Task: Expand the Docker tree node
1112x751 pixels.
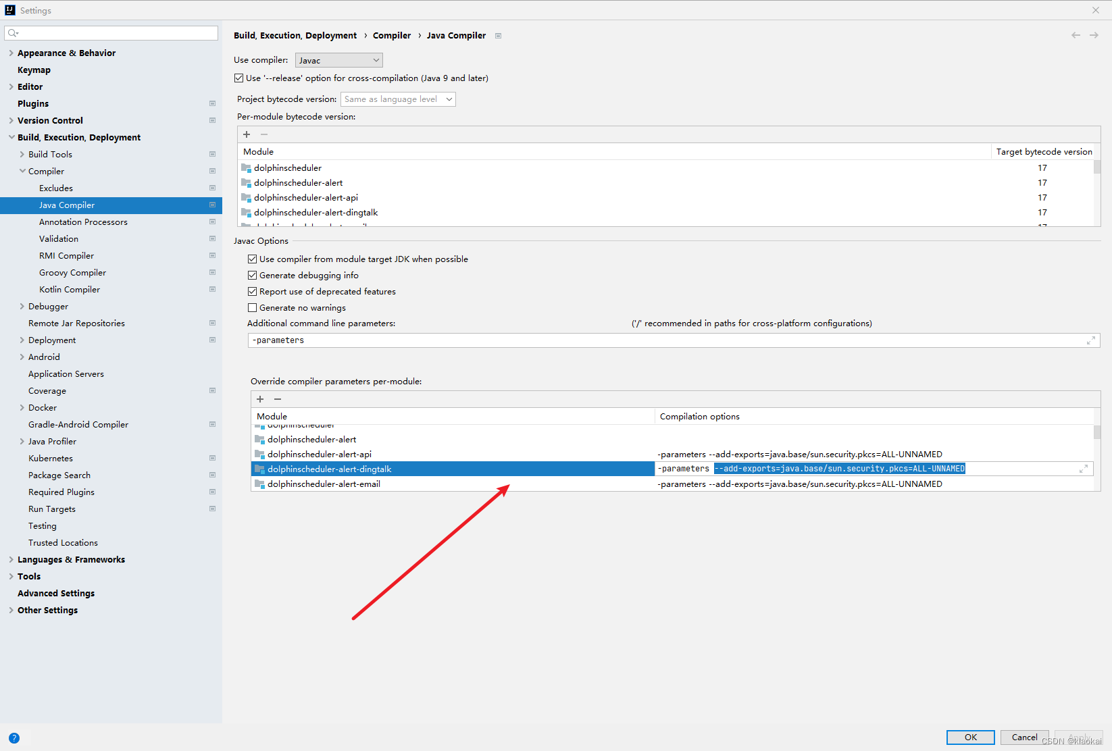Action: [x=22, y=407]
